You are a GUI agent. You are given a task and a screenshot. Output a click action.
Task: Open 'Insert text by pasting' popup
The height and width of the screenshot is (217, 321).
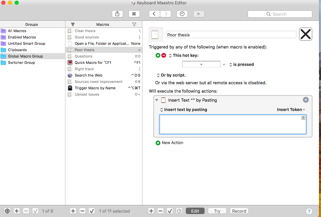[x=184, y=110]
